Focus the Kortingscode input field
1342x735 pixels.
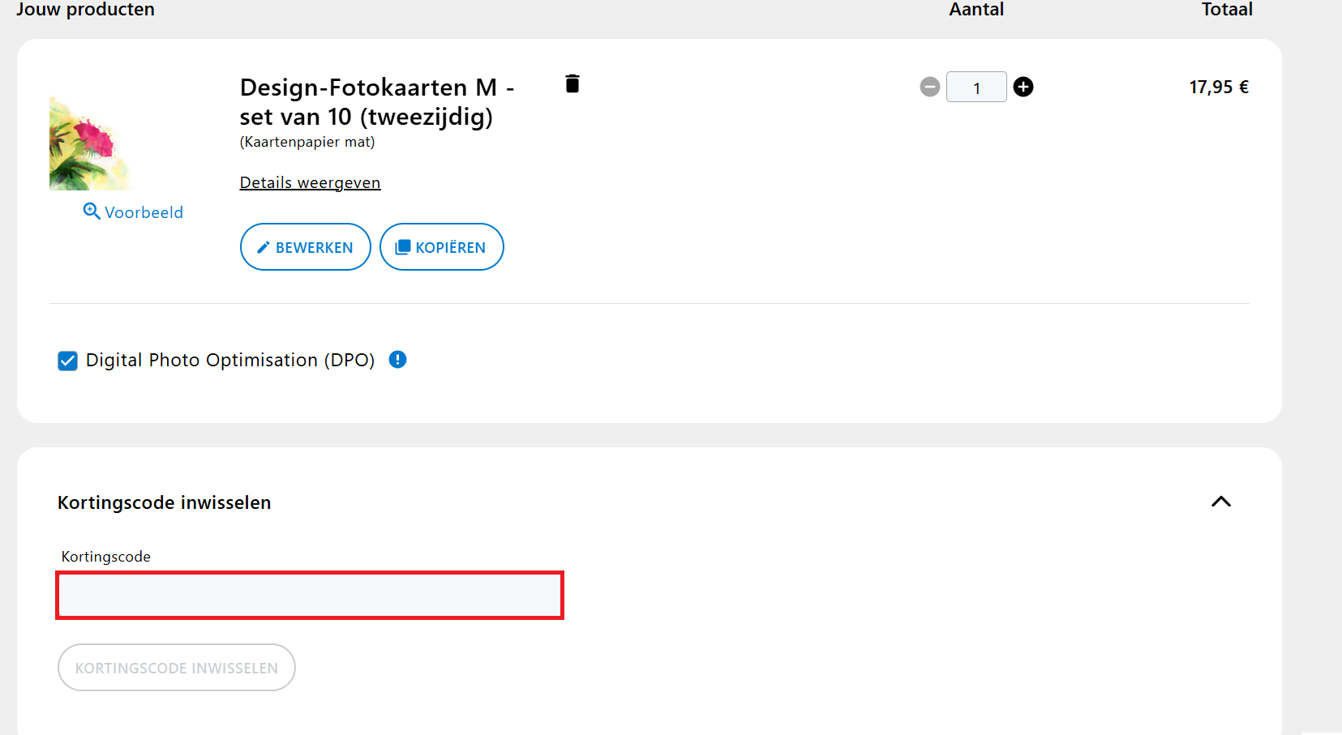click(x=310, y=596)
